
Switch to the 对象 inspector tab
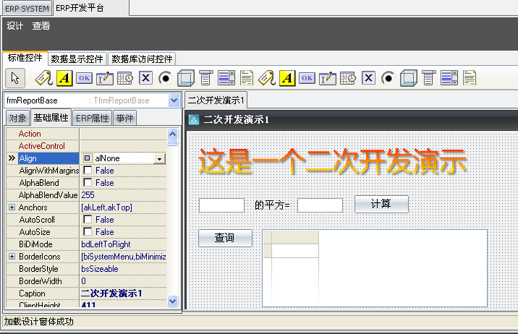pyautogui.click(x=17, y=118)
